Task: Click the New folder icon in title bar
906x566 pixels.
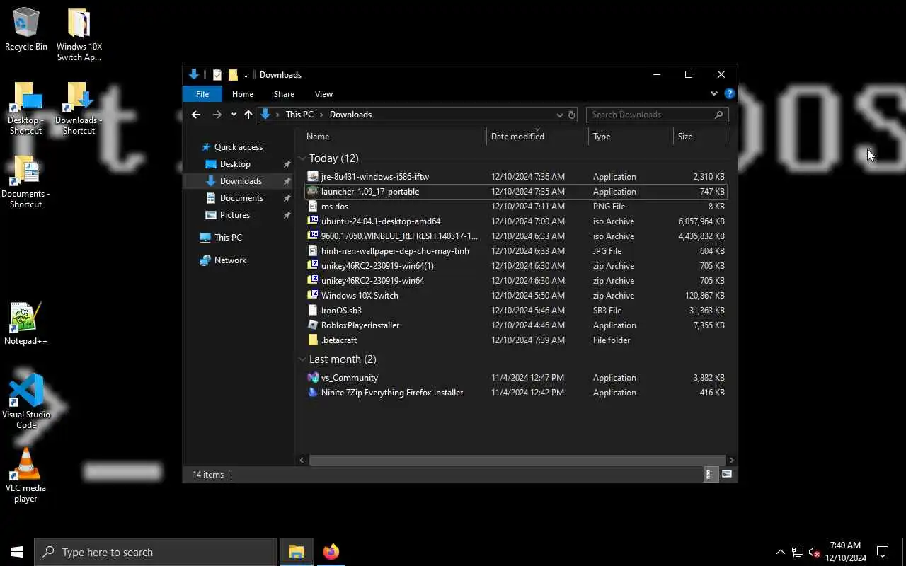Action: tap(233, 75)
